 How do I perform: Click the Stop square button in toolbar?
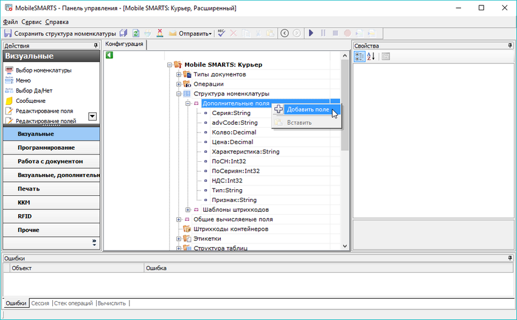(x=335, y=33)
